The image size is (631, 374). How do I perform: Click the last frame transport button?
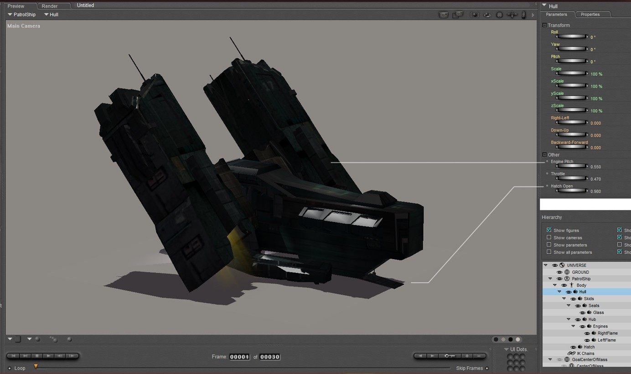[25, 356]
